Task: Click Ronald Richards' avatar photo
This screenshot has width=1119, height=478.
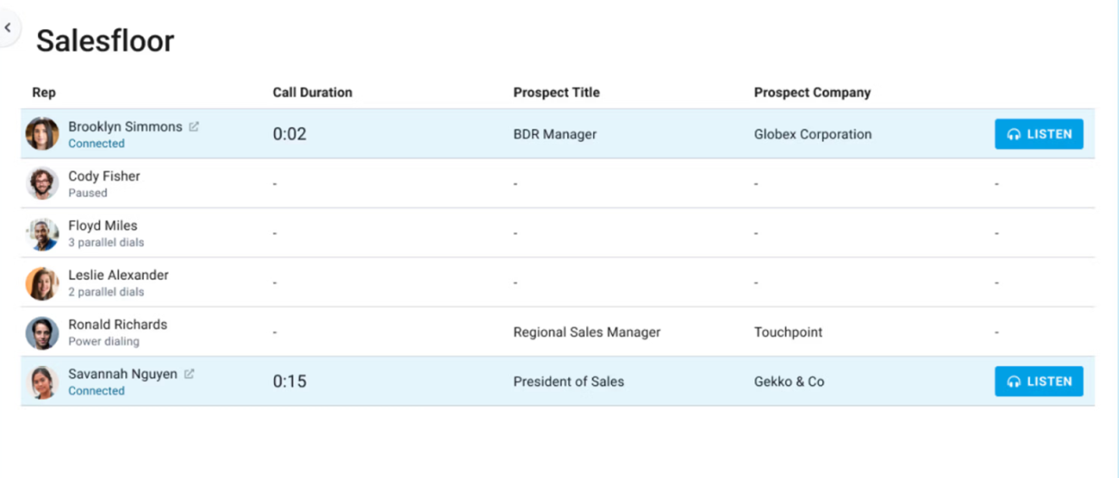Action: coord(42,333)
